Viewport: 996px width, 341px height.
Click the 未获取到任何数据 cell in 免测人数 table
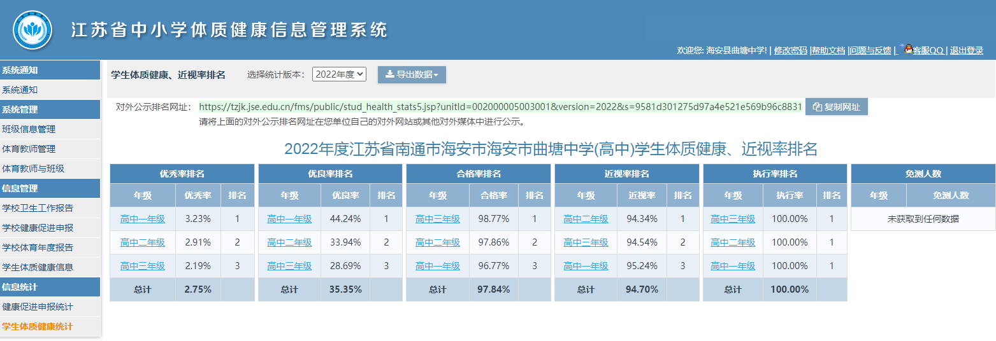923,219
